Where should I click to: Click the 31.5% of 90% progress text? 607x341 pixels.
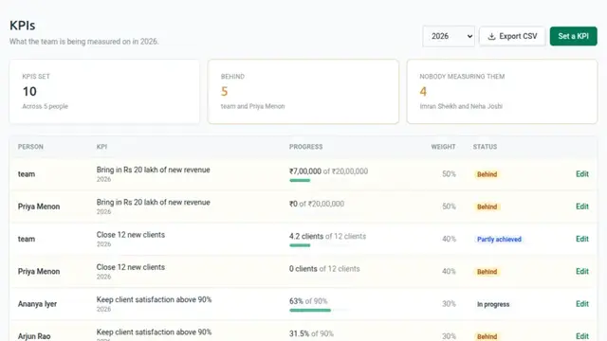(x=311, y=333)
